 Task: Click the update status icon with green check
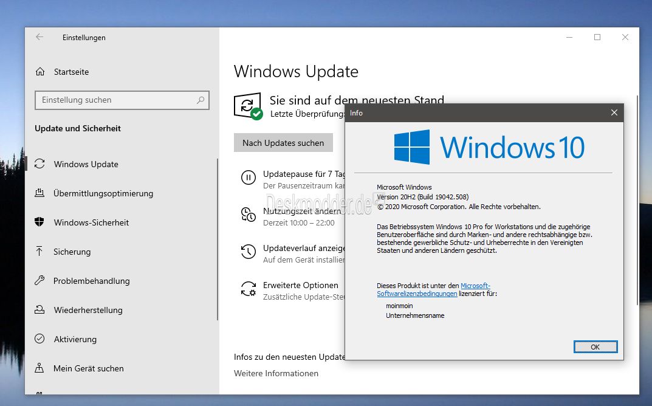249,106
